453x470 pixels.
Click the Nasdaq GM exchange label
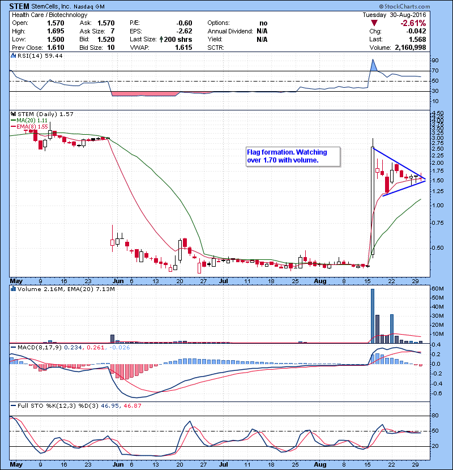pyautogui.click(x=89, y=7)
